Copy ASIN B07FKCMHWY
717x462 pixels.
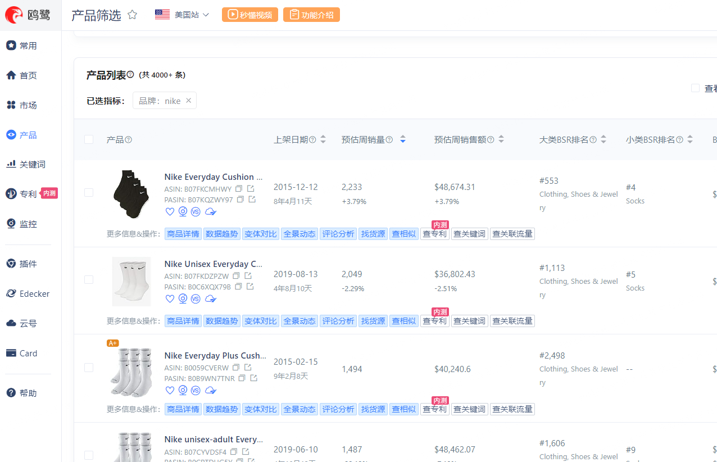[239, 189]
